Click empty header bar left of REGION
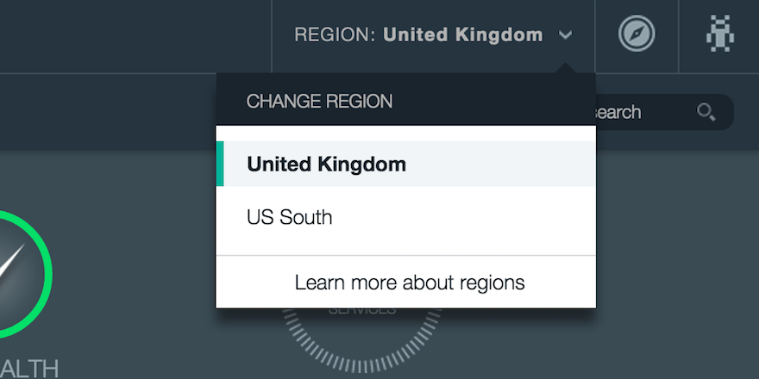Screen dimensions: 759x379 click(129, 35)
